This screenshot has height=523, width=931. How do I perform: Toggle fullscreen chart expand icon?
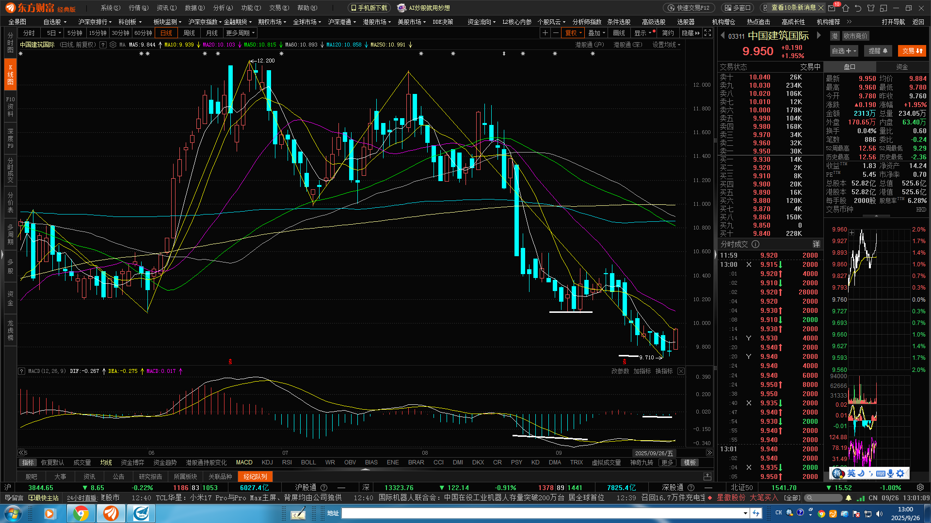point(708,33)
